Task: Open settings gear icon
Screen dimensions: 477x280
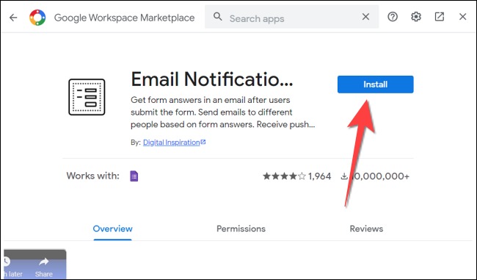Action: coord(416,17)
